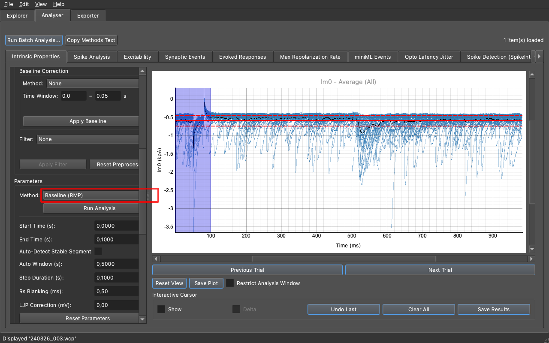Click the Undo Last button

pos(344,310)
